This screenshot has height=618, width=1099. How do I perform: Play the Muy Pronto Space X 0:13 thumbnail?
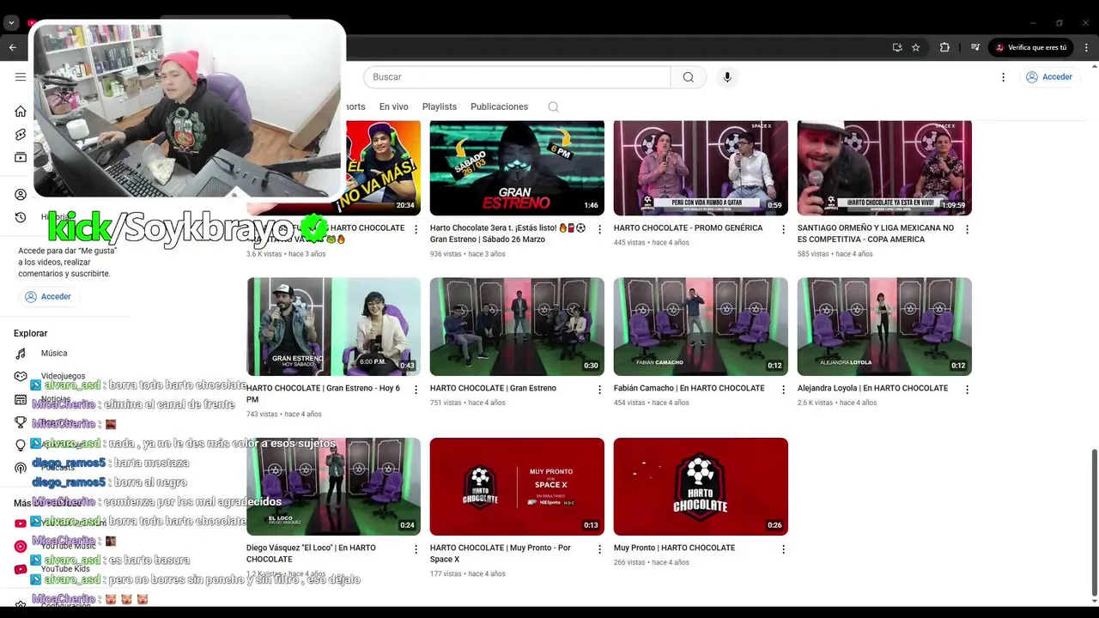pyautogui.click(x=517, y=487)
